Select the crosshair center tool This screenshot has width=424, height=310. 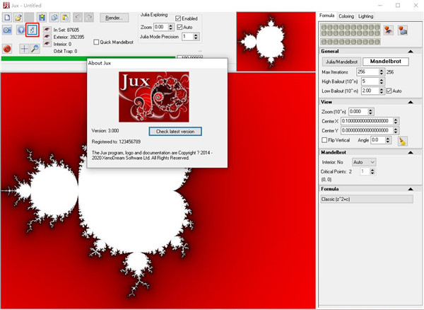tap(24, 49)
